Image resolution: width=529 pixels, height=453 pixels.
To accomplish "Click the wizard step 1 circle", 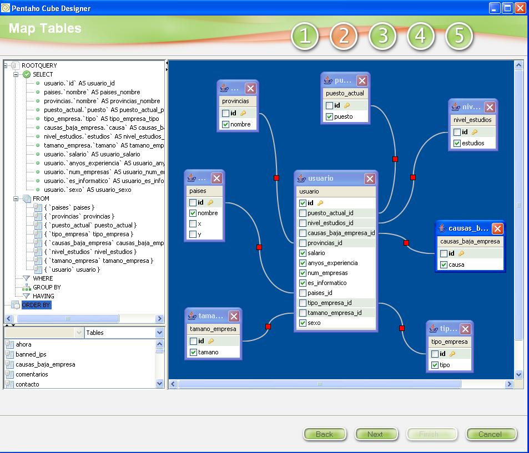I will coord(305,36).
